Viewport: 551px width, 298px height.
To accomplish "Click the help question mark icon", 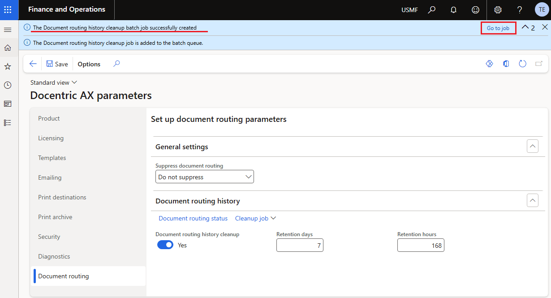I will [x=520, y=10].
